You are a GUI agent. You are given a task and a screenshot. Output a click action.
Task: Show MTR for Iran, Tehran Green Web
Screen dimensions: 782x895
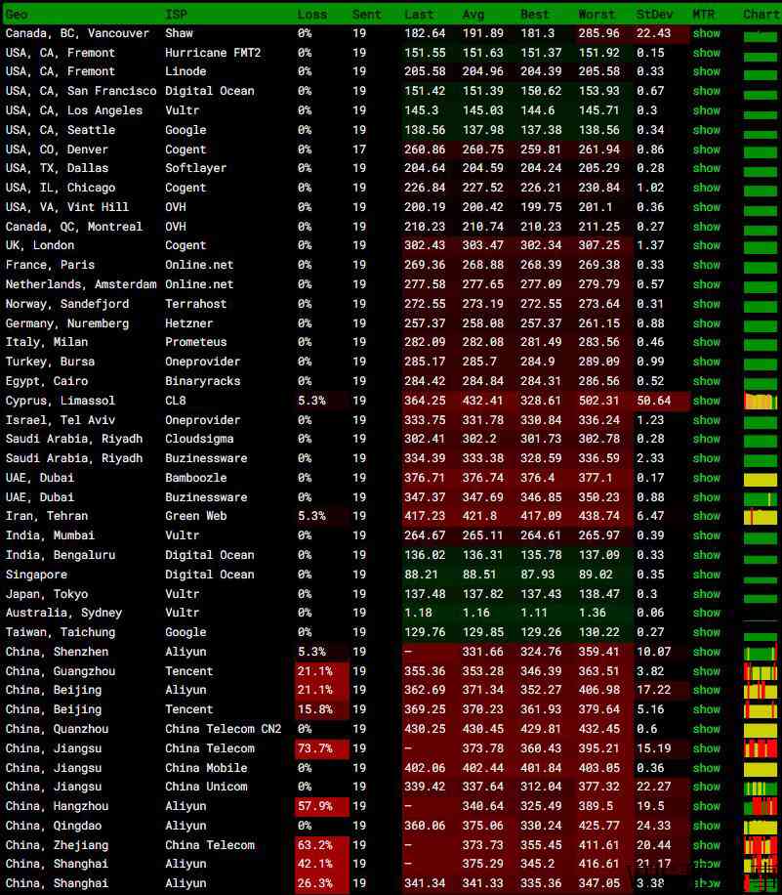pos(707,516)
